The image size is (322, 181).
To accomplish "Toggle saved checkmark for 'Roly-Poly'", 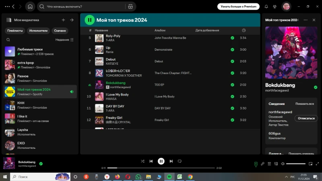I will pyautogui.click(x=232, y=38).
